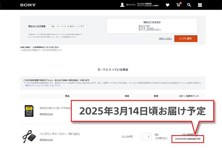Click related products link under memory card
This screenshot has width=222, height=148.
point(46,114)
